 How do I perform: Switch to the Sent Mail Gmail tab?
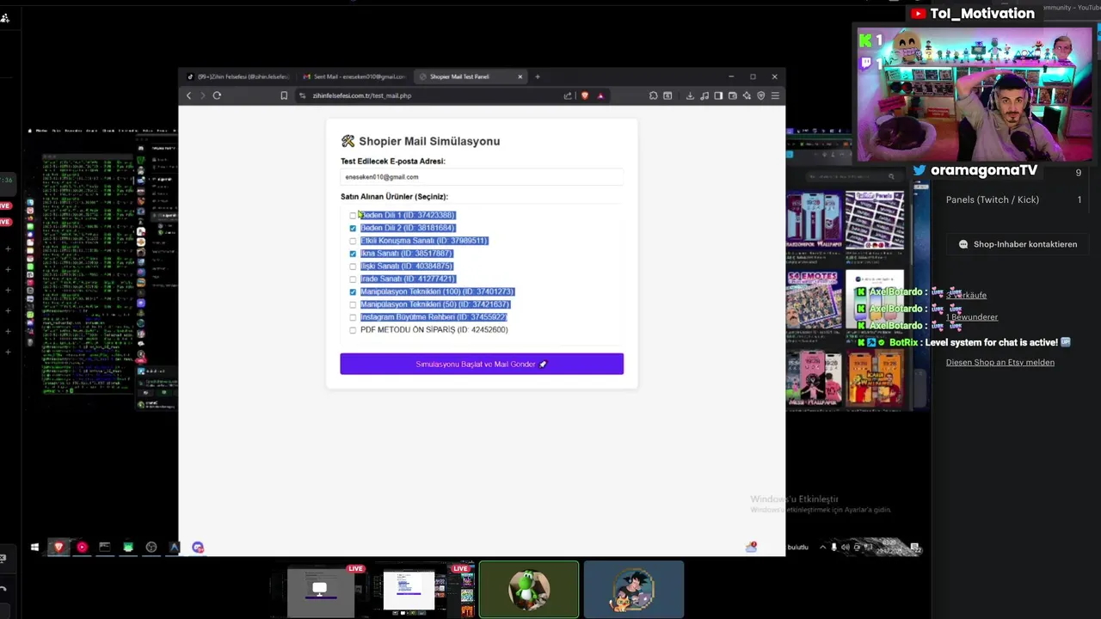point(354,77)
